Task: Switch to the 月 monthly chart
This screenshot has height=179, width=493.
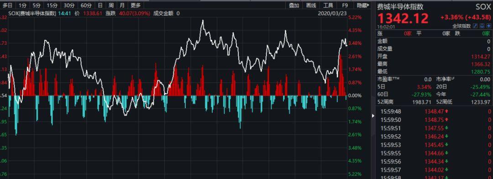Action: 122,5
